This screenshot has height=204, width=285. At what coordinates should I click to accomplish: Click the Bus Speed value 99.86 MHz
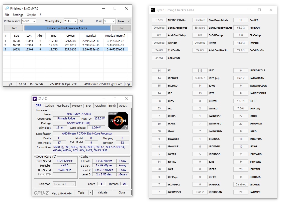click(64, 170)
